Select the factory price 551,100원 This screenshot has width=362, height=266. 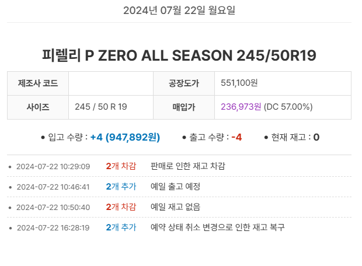(239, 83)
